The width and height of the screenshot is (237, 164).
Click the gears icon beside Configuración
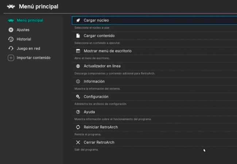click(78, 97)
